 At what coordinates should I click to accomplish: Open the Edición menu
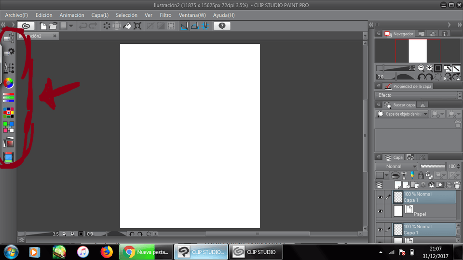44,15
